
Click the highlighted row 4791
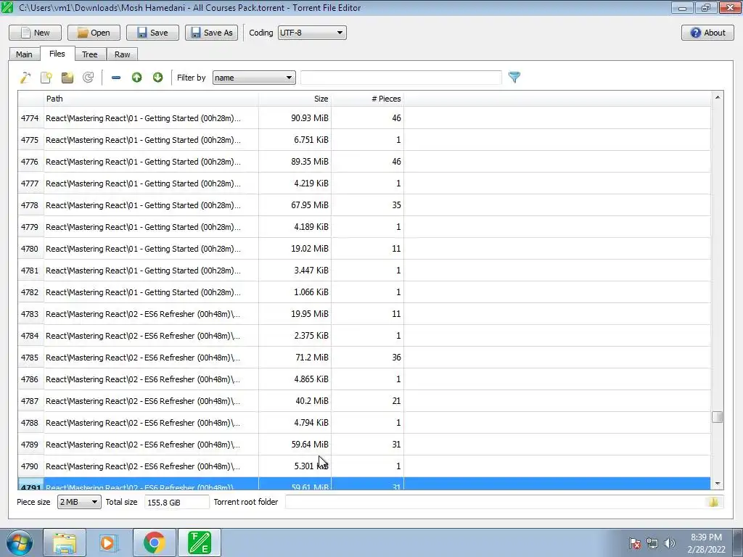point(364,484)
